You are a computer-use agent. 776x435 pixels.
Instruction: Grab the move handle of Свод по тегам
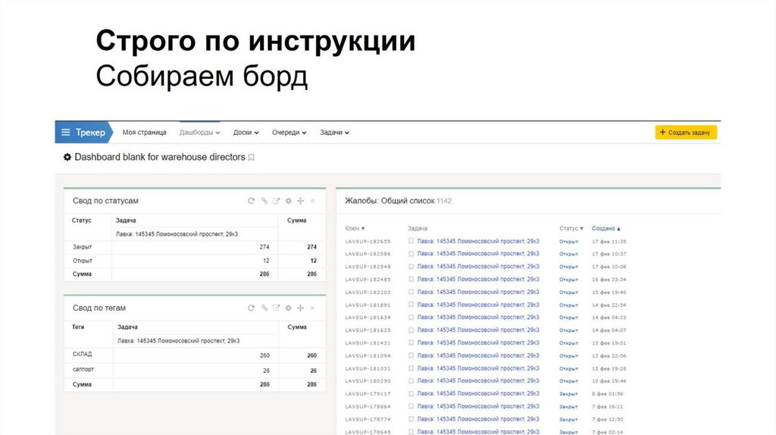[300, 308]
